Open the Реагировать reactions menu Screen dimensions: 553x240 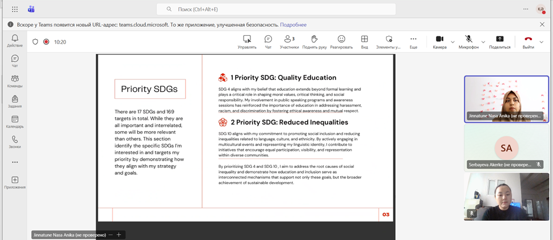pos(341,41)
